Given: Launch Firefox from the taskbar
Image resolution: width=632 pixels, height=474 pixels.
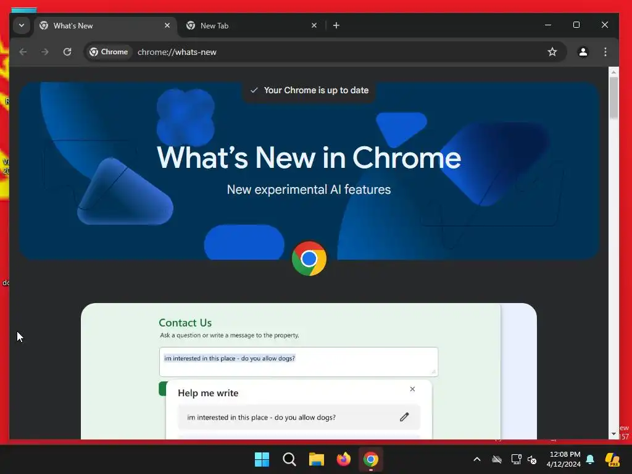Looking at the screenshot, I should click(x=343, y=459).
